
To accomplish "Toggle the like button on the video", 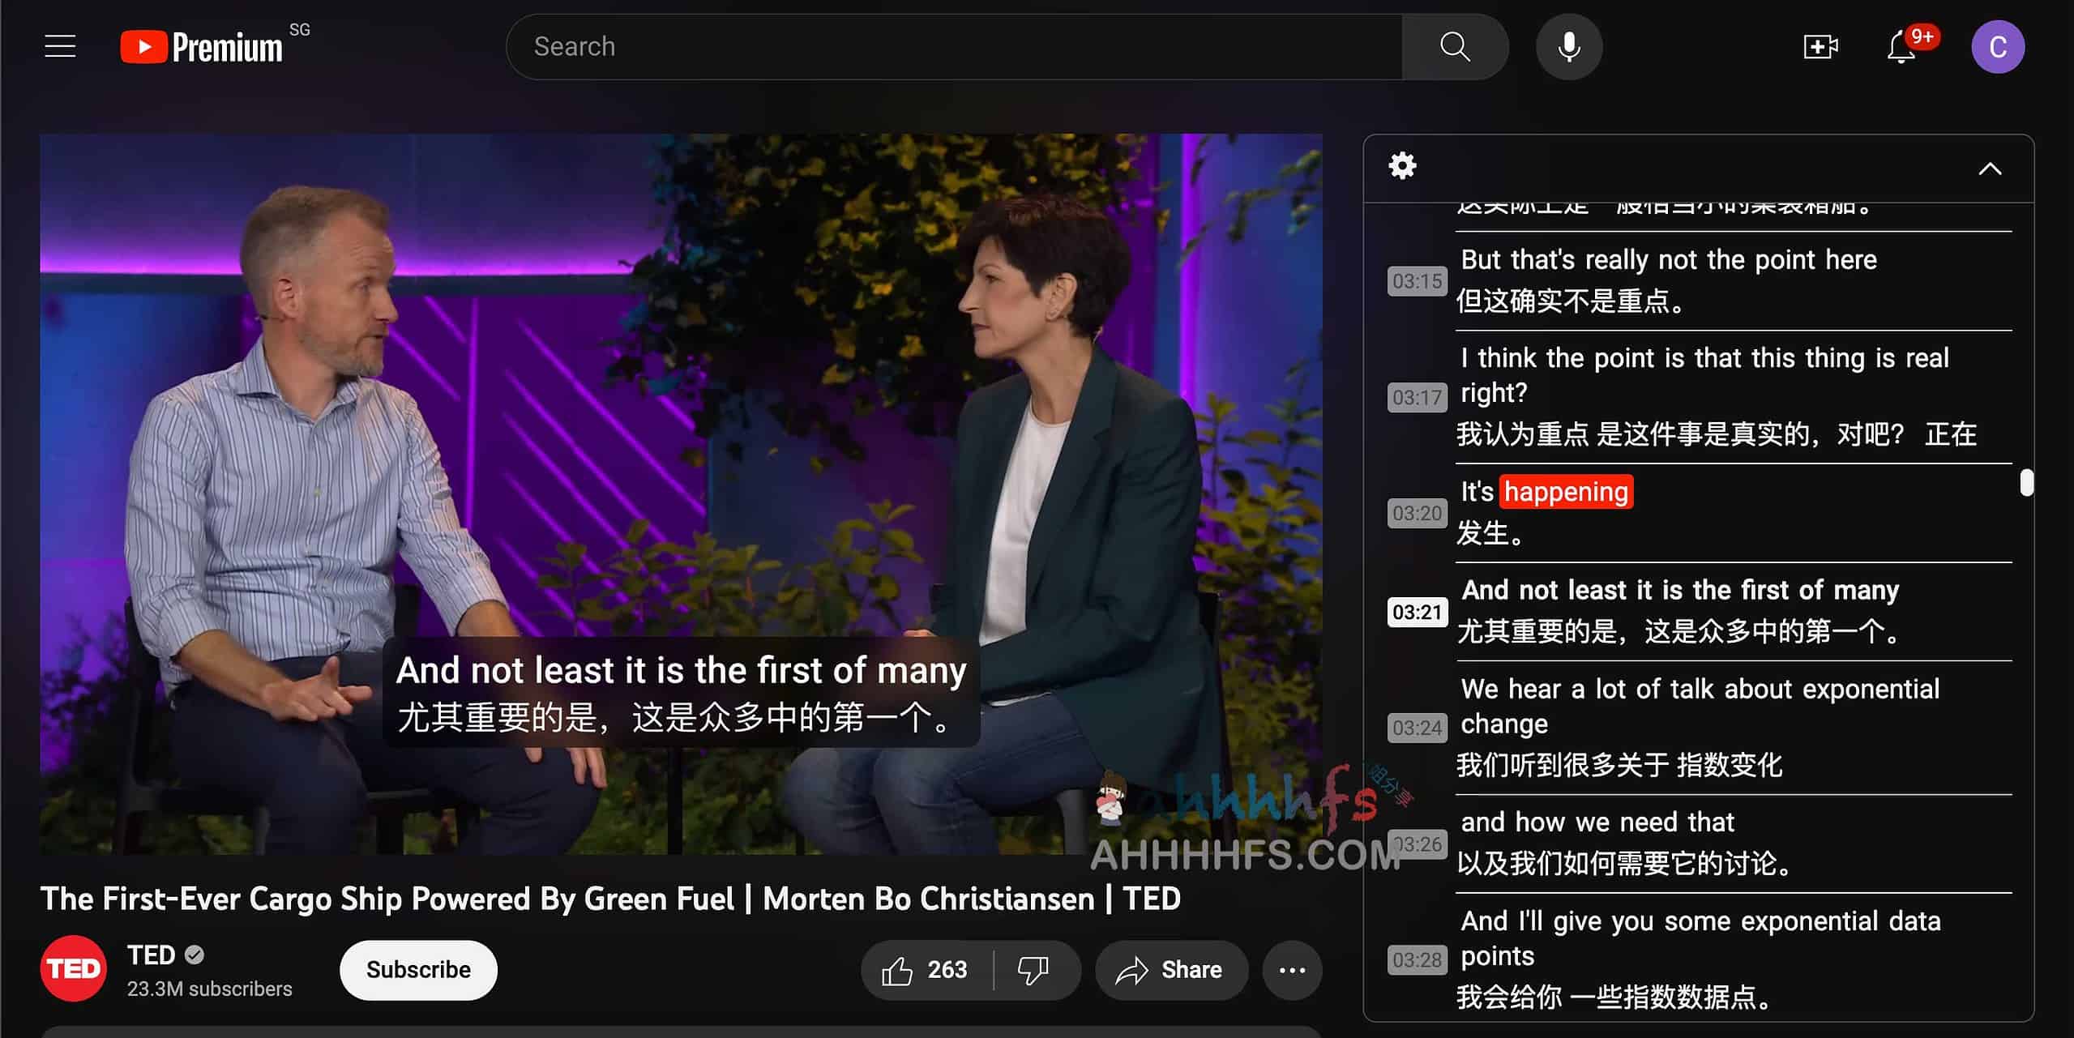I will click(900, 969).
